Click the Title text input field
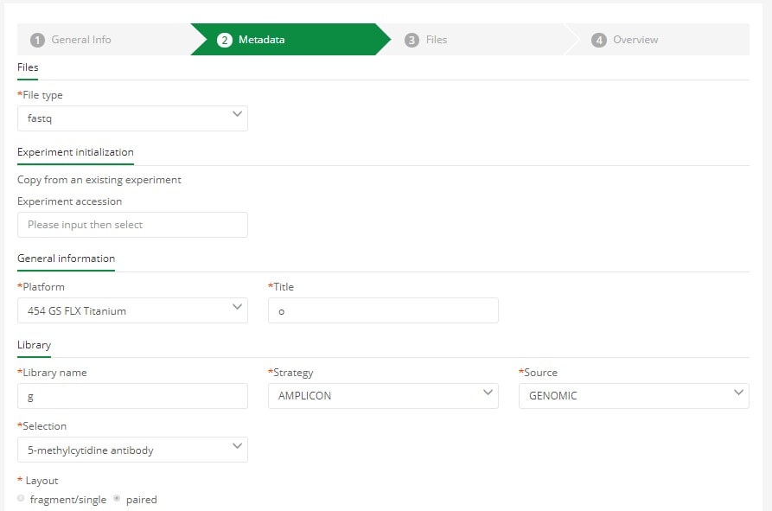Viewport: 772px width, 511px height. (383, 310)
